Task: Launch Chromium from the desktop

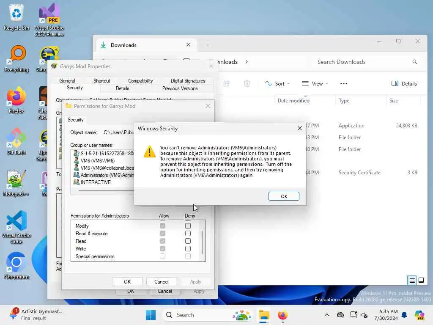Action: pyautogui.click(x=16, y=266)
